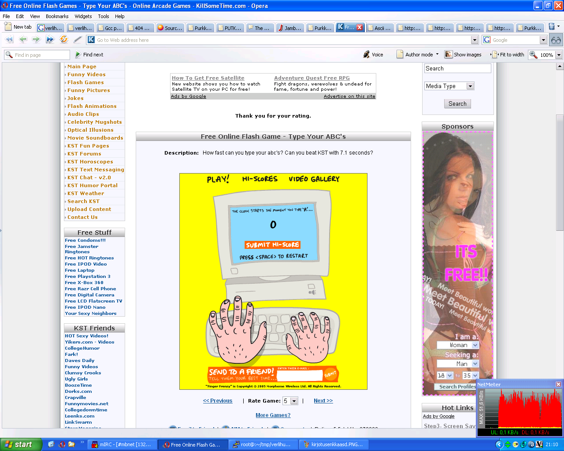Viewport: 564px width, 451px height.
Task: Open the Tools menu
Action: 104,16
